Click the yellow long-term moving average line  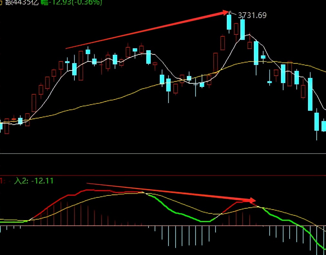tap(104, 102)
